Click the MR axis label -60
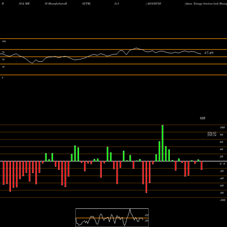 (x=222, y=186)
